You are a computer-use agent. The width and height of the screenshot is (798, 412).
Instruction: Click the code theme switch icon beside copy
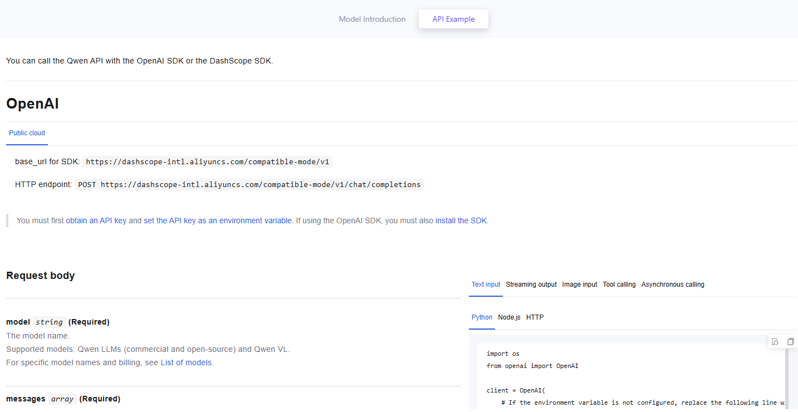[775, 341]
